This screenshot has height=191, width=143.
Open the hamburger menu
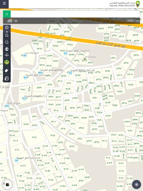(x=4, y=3)
